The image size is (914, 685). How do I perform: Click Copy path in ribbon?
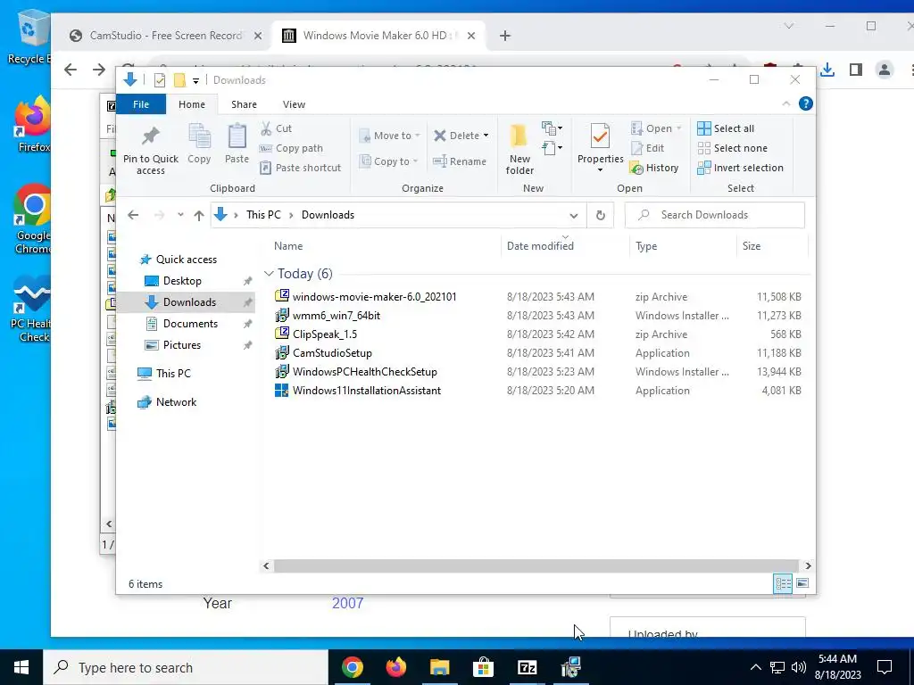coord(291,148)
